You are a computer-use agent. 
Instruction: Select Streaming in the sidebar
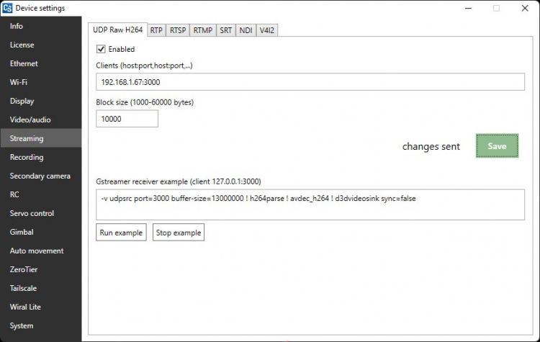click(41, 138)
